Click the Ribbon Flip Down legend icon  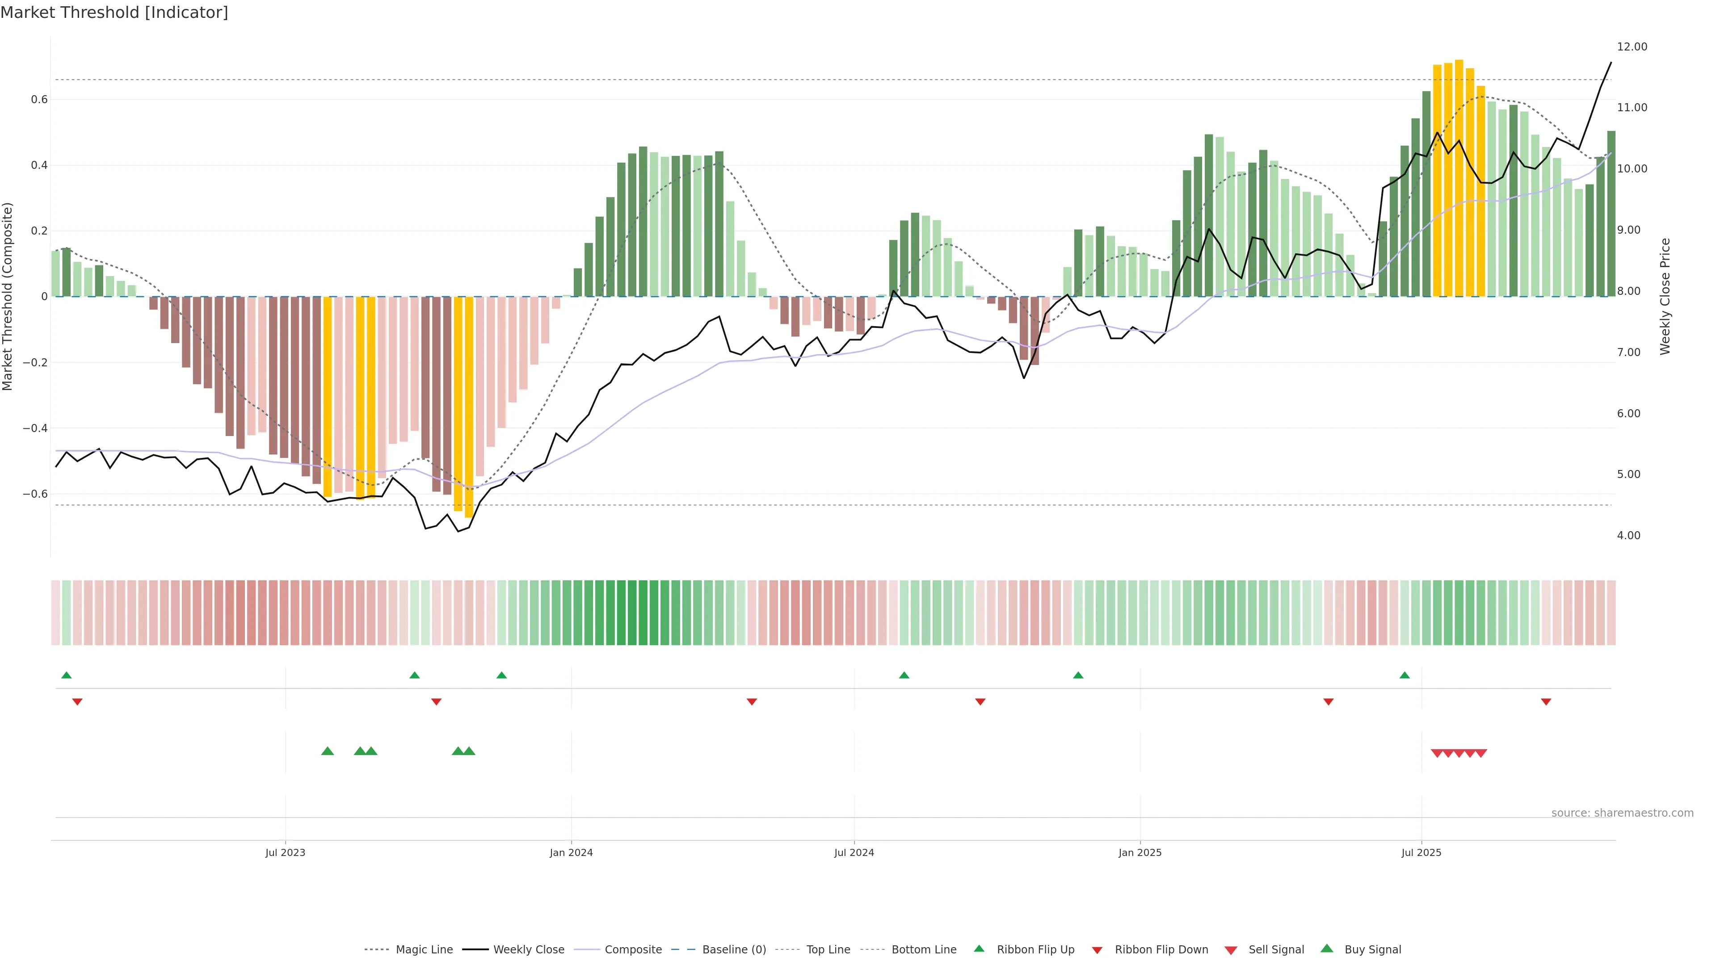click(x=1097, y=950)
